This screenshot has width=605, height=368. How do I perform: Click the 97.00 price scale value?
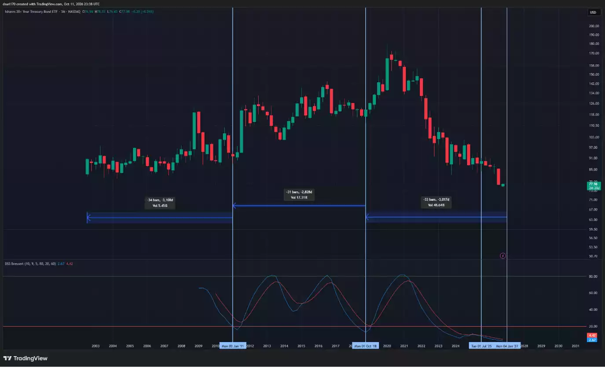point(593,148)
